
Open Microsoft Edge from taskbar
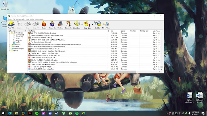click(x=10, y=113)
